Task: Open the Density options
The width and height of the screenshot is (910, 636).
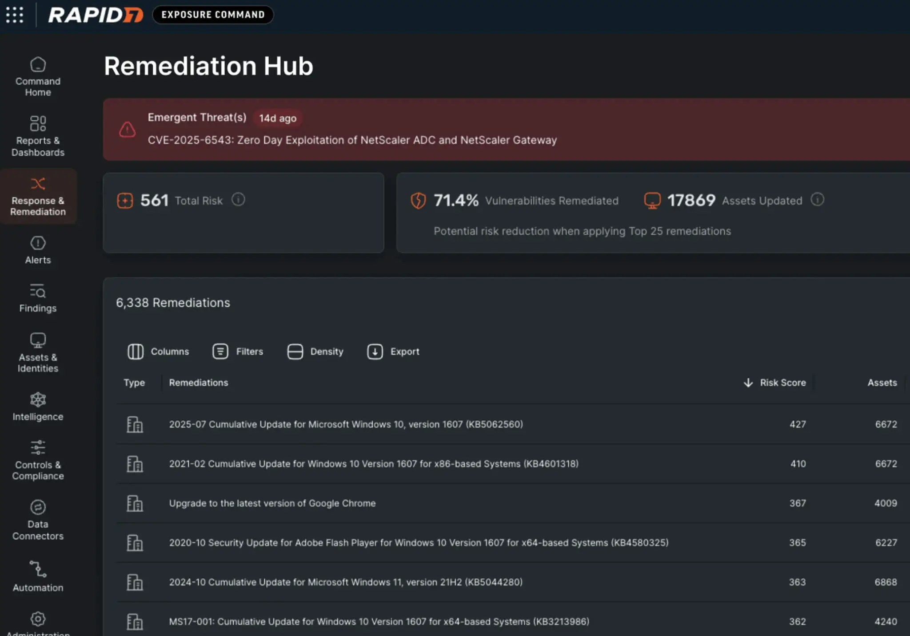Action: tap(315, 352)
